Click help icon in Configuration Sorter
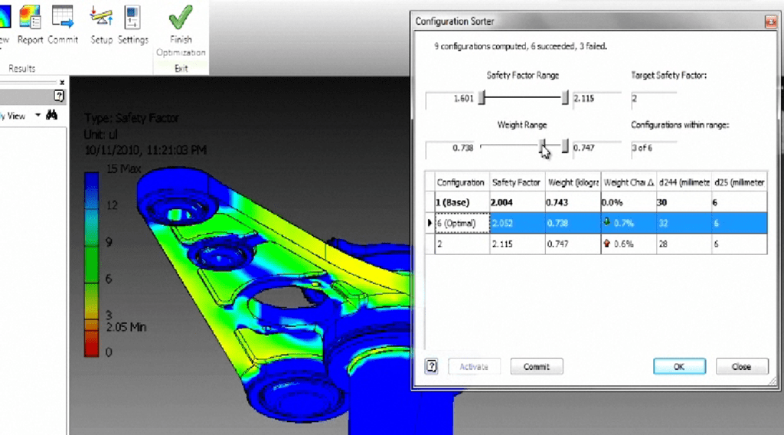 point(431,367)
